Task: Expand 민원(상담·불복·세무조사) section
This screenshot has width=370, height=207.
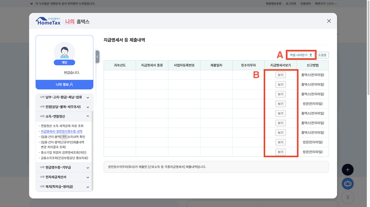Action: tap(64, 107)
